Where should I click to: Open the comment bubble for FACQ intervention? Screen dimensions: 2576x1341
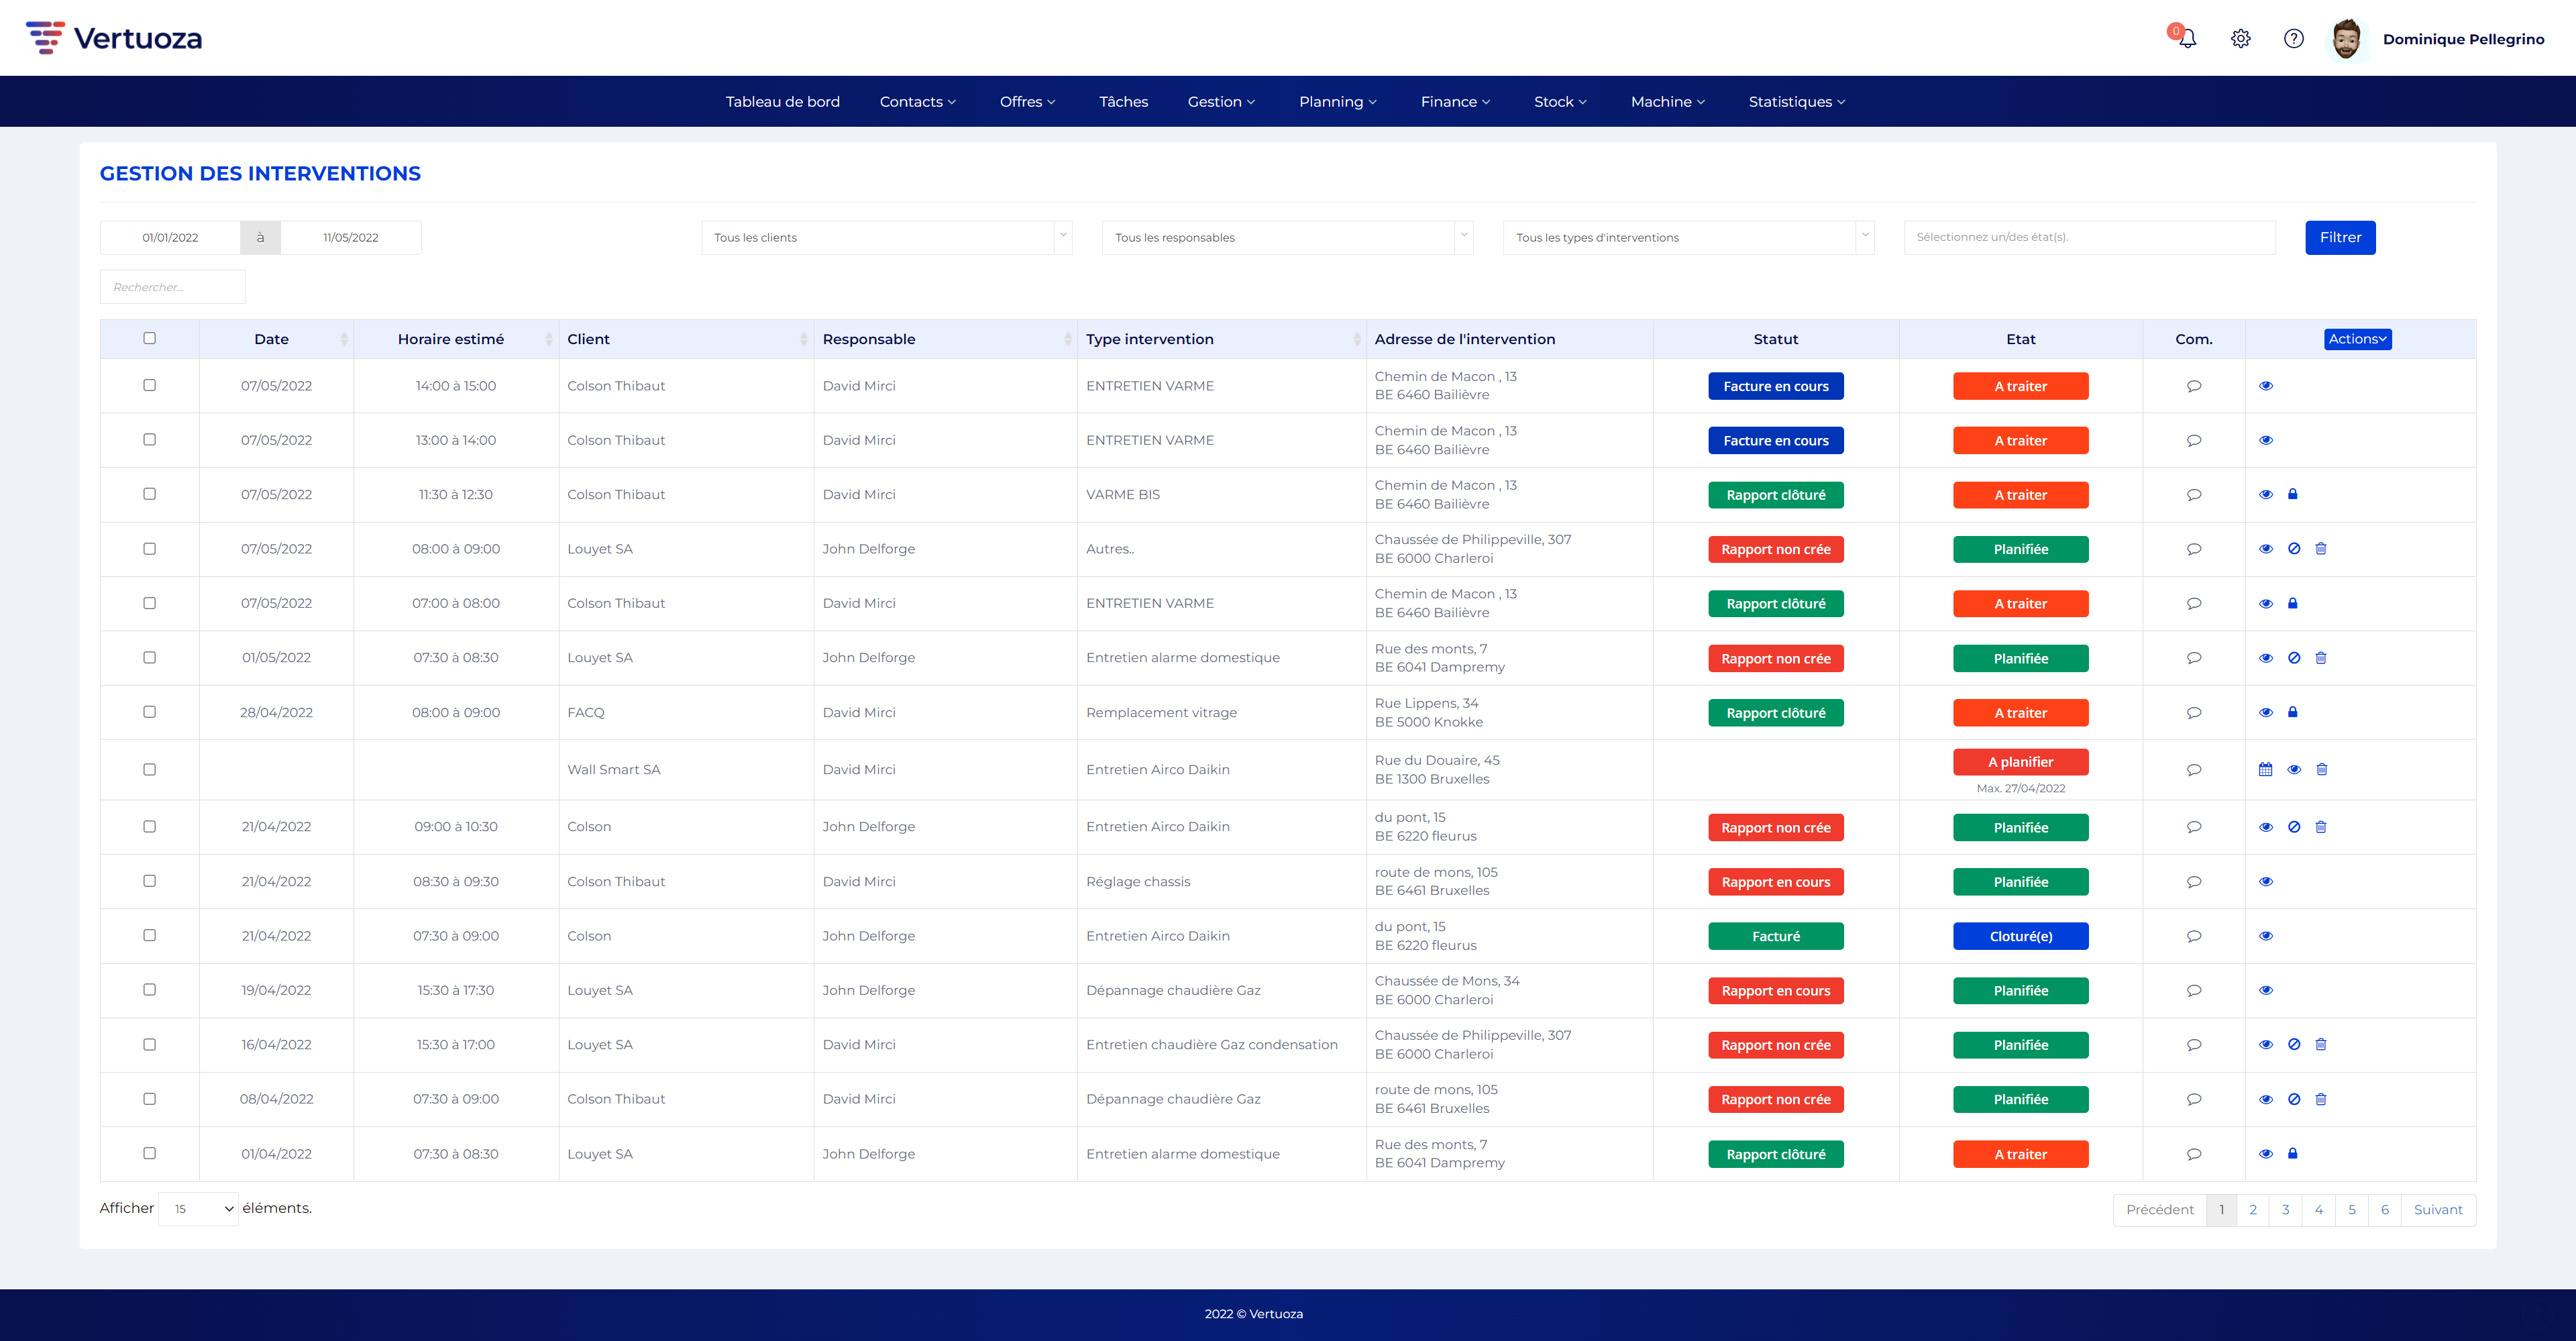click(2194, 713)
